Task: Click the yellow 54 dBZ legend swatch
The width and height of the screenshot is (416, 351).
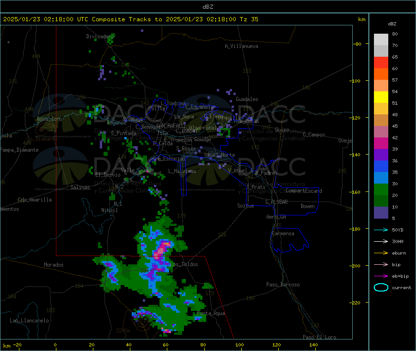Action: tap(381, 97)
